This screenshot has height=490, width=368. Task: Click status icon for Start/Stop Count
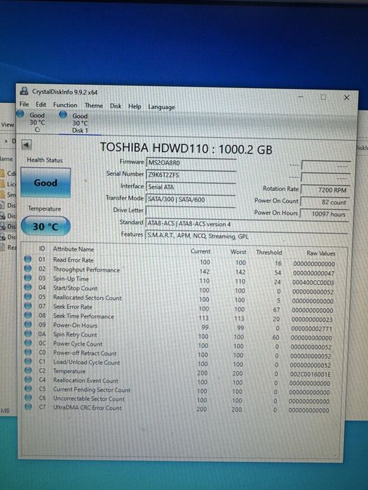(x=28, y=287)
